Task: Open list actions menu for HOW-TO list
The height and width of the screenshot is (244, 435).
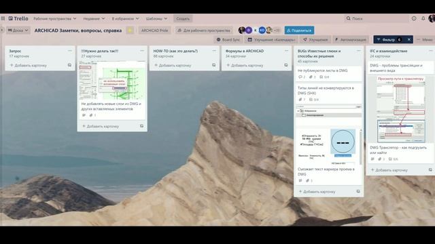Action: [214, 51]
